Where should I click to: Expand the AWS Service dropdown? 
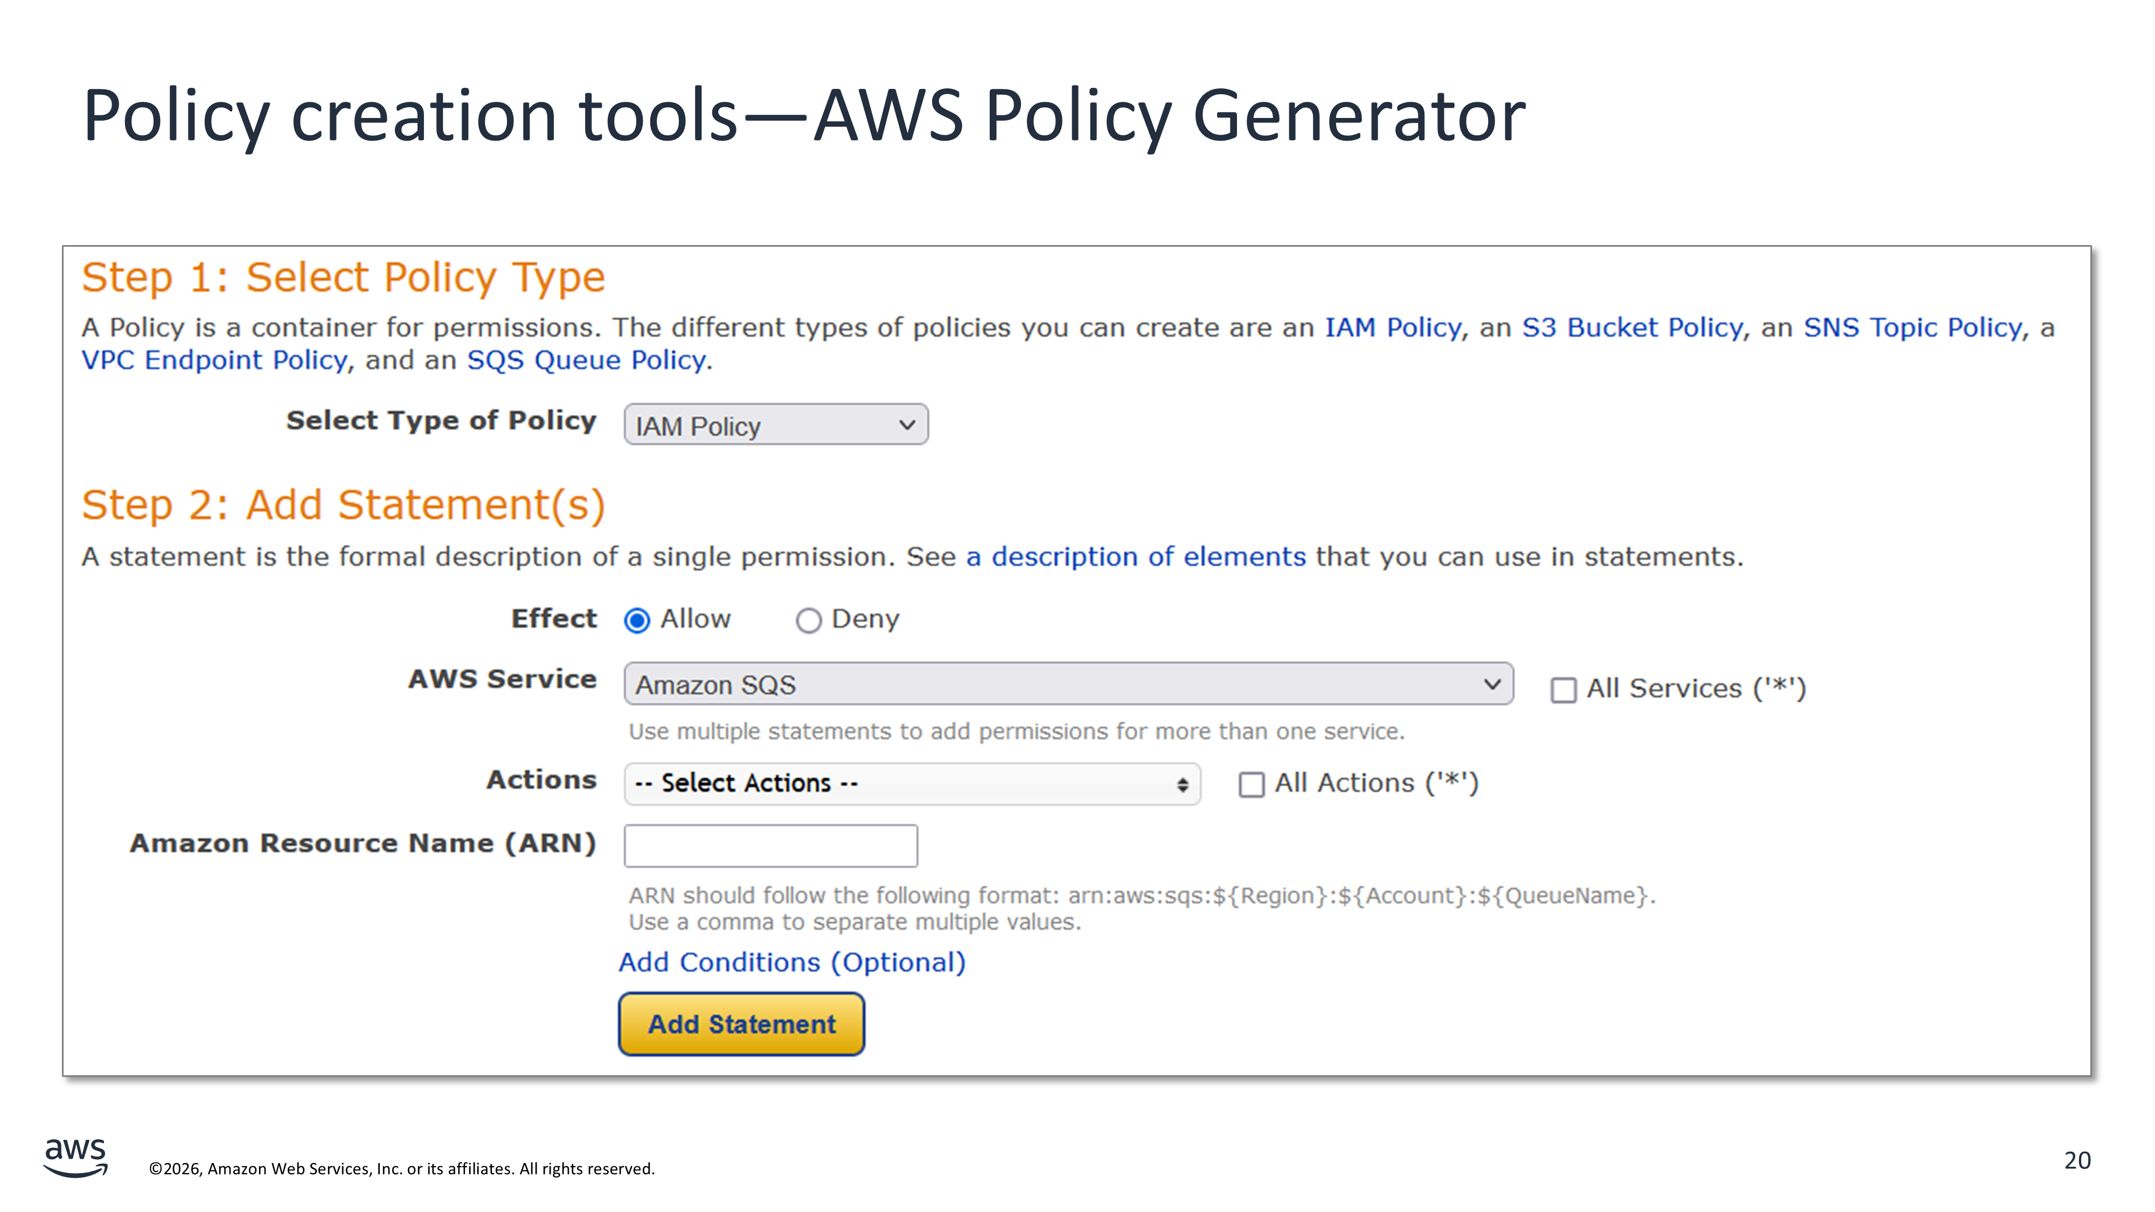pyautogui.click(x=1067, y=684)
